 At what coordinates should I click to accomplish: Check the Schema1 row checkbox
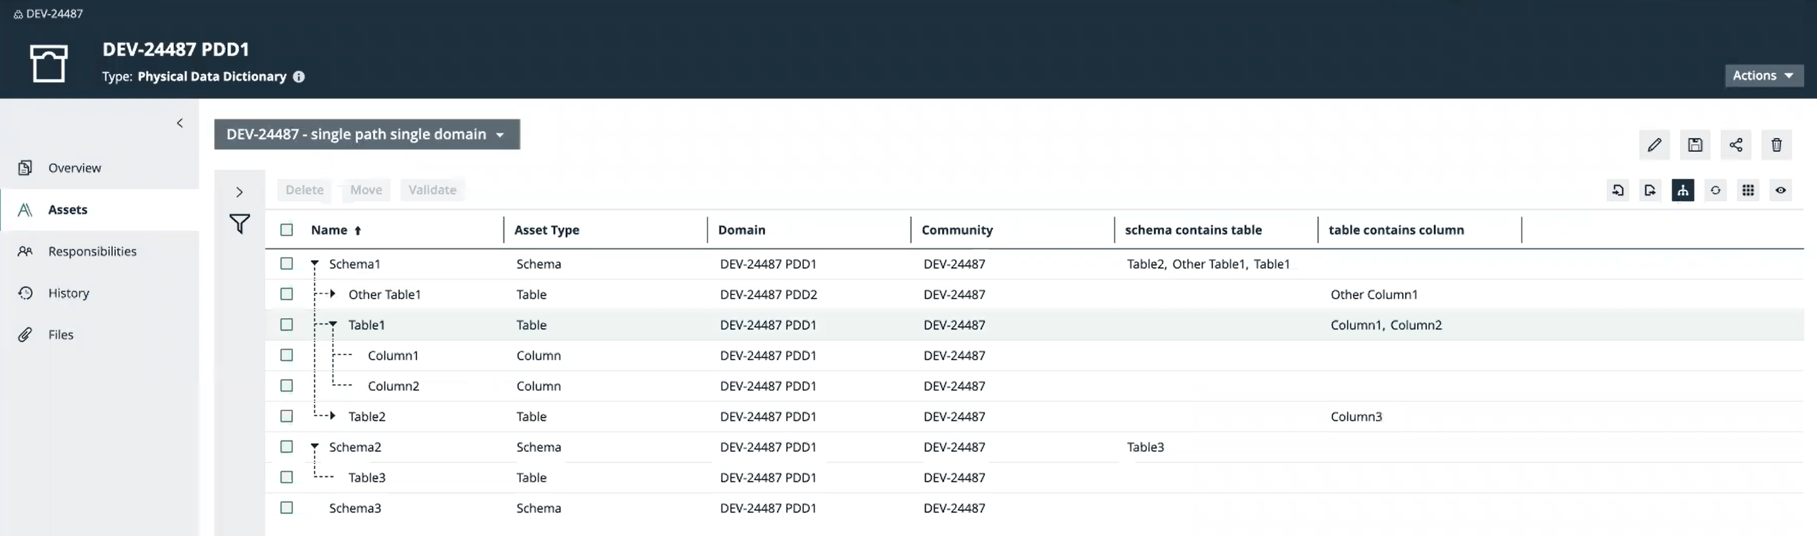[286, 264]
